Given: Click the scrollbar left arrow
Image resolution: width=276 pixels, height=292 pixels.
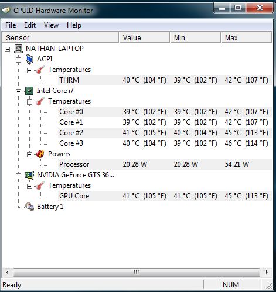Looking at the screenshot, I should point(7,272).
